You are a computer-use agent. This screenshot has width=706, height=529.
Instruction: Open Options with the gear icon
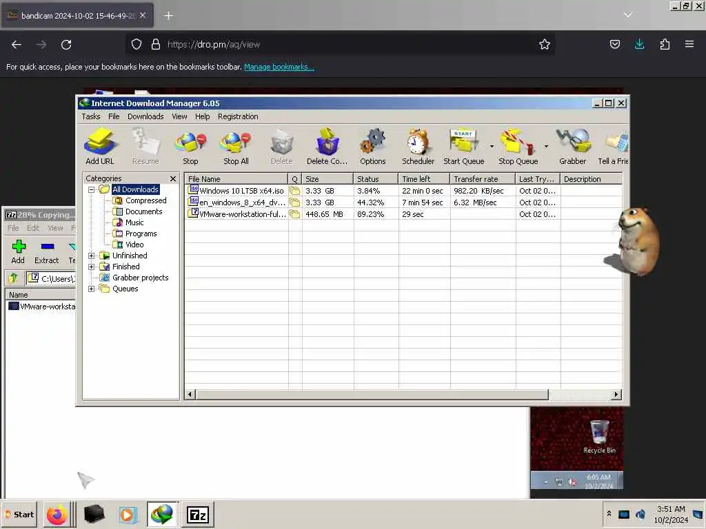coord(373,147)
